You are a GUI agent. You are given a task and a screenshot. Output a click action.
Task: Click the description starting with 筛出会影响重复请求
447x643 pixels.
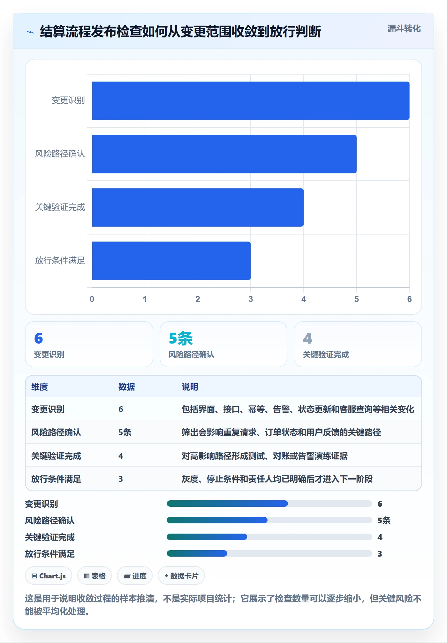[281, 432]
